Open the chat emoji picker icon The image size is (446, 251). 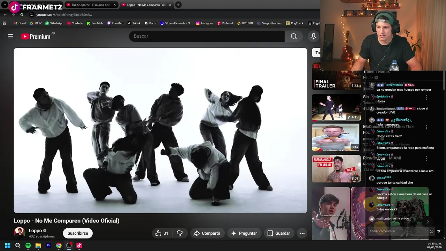pos(431,231)
